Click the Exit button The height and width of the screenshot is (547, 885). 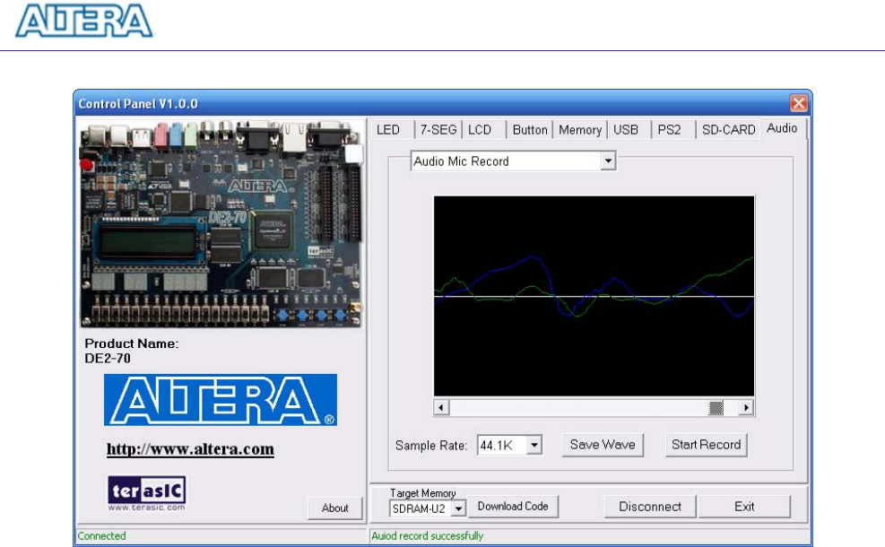click(744, 507)
